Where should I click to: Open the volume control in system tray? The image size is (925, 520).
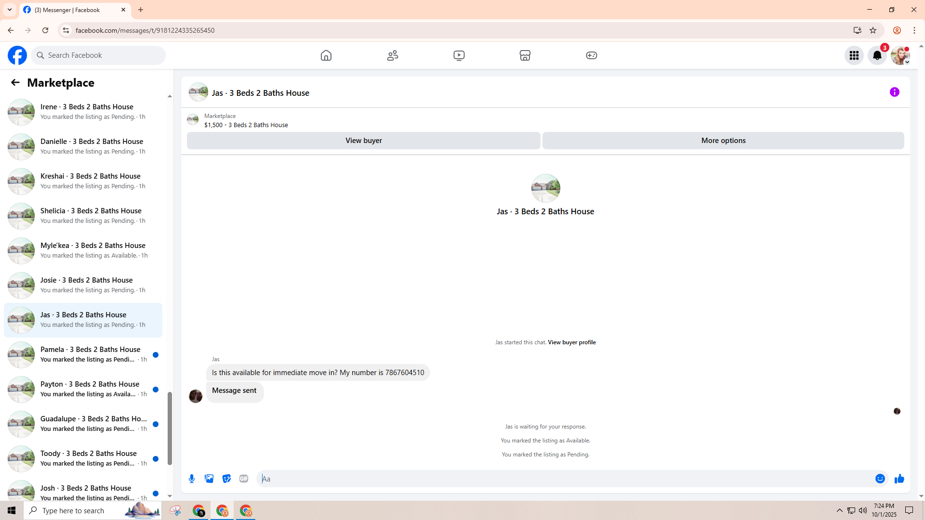point(863,510)
